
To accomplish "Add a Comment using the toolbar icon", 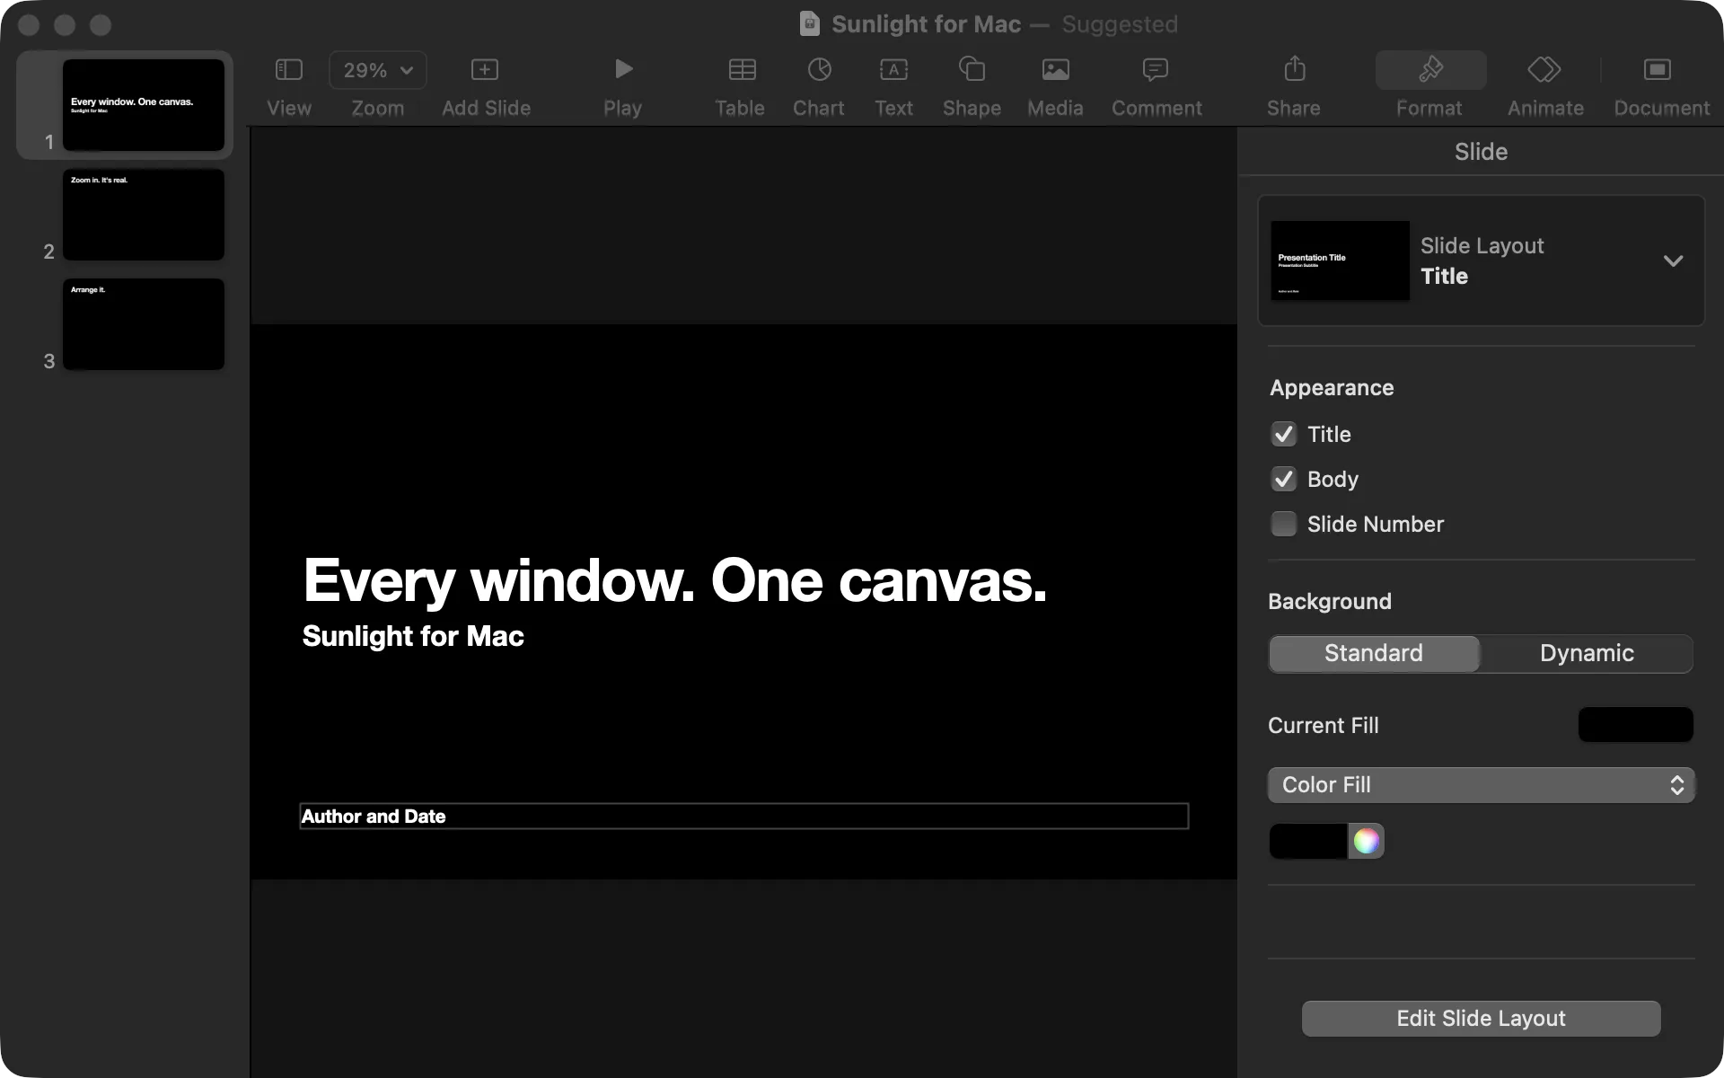I will click(1156, 70).
